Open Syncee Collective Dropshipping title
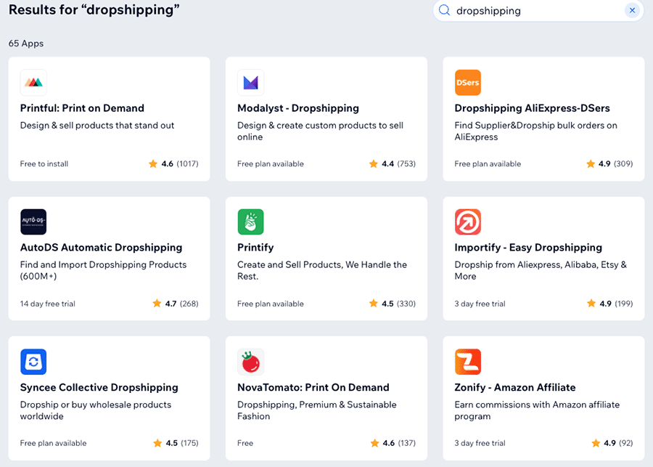This screenshot has width=653, height=467. click(x=99, y=387)
